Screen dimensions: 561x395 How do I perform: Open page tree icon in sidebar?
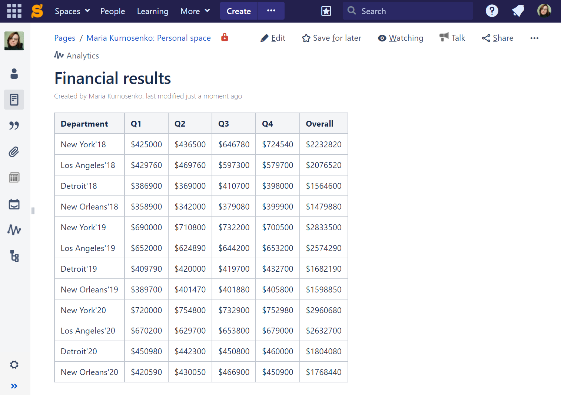coord(14,256)
